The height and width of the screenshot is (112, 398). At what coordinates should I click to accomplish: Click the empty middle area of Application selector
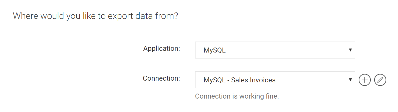pyautogui.click(x=285, y=50)
